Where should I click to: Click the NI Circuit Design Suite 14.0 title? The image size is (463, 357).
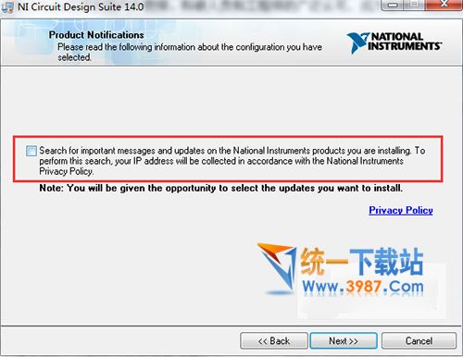pos(81,6)
